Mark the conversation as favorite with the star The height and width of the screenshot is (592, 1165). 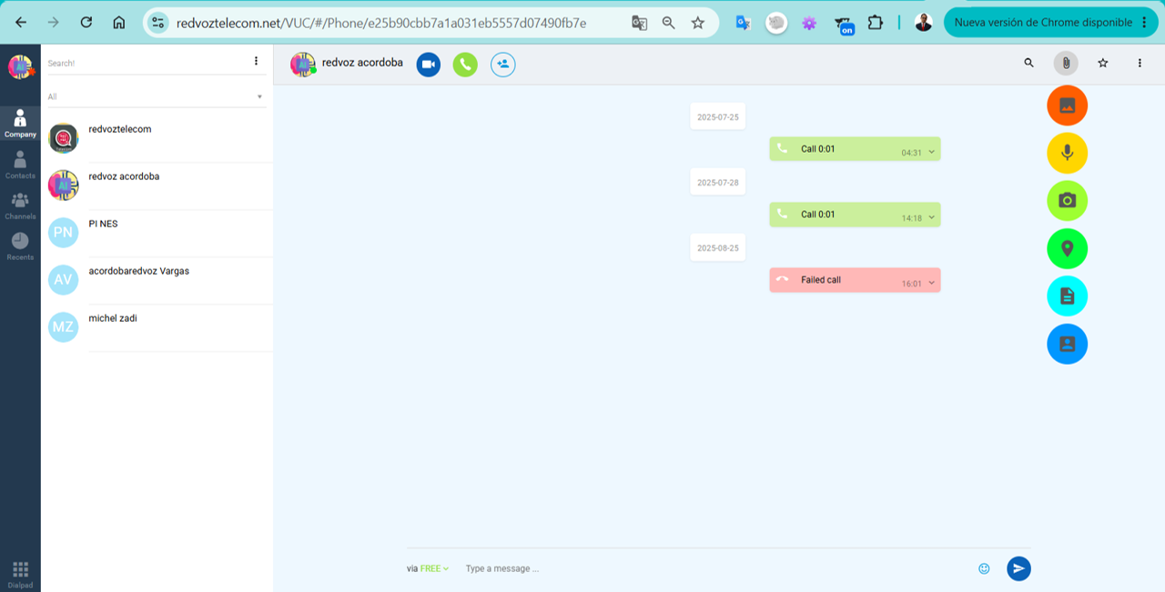click(x=1103, y=63)
